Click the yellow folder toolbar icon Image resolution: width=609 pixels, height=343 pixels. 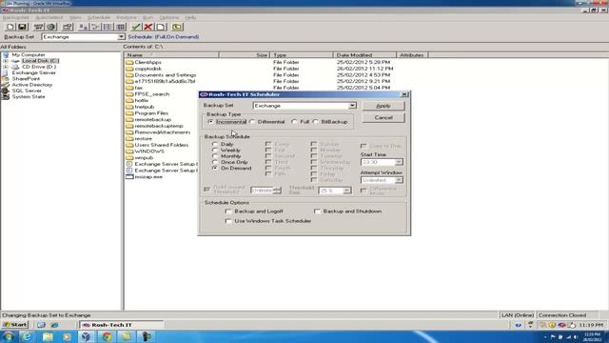point(177,27)
